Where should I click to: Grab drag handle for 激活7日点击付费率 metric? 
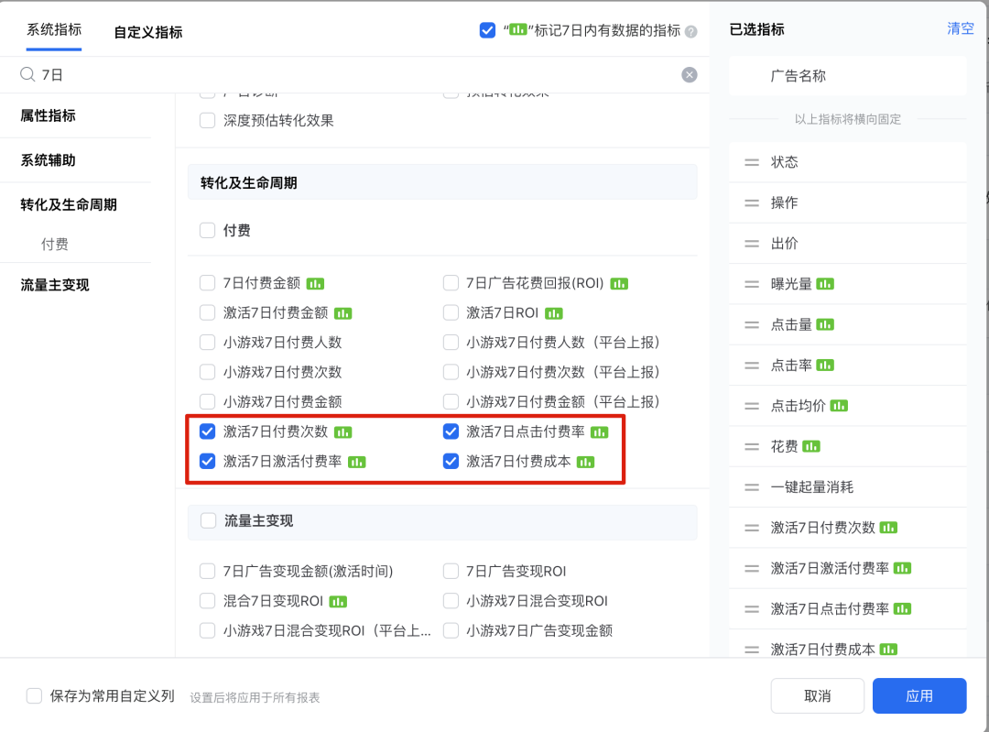point(752,609)
